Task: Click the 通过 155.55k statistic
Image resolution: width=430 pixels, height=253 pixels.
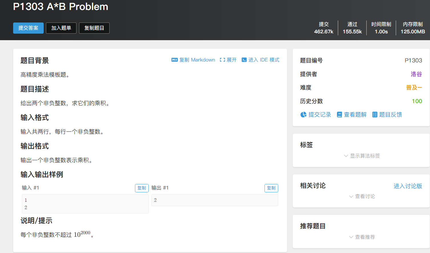Action: coord(352,28)
